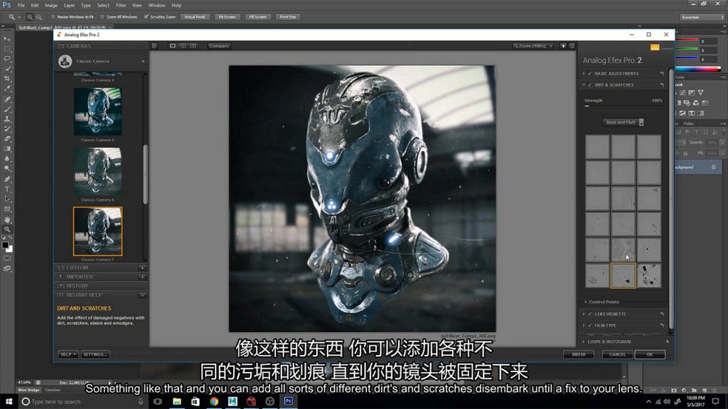Close the Instant Help section

tap(142, 295)
